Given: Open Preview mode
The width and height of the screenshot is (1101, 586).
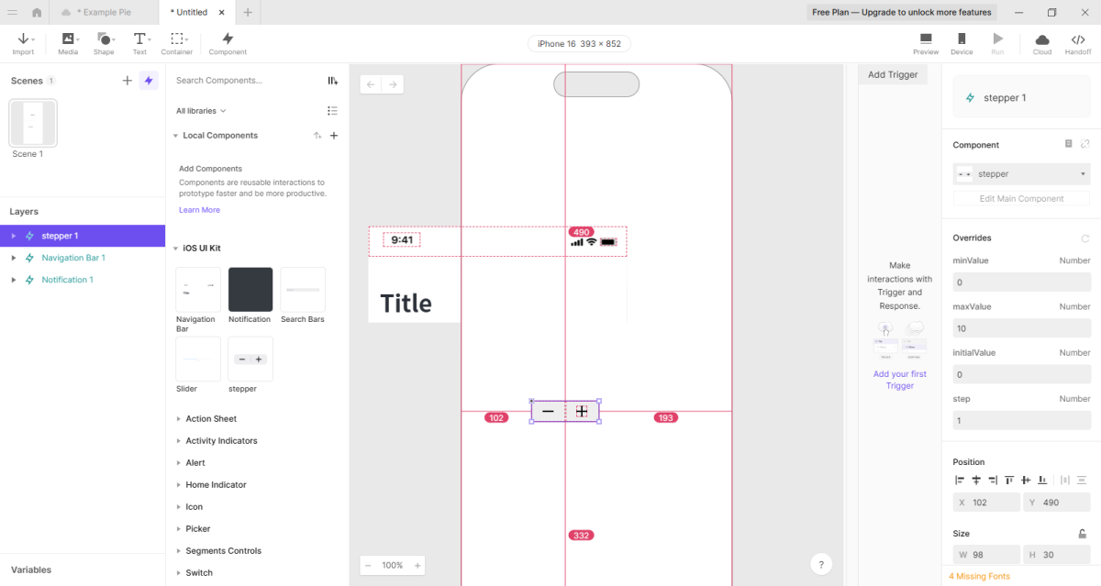Looking at the screenshot, I should (x=926, y=43).
